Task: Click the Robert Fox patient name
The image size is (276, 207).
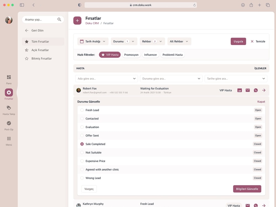Action: pyautogui.click(x=90, y=89)
